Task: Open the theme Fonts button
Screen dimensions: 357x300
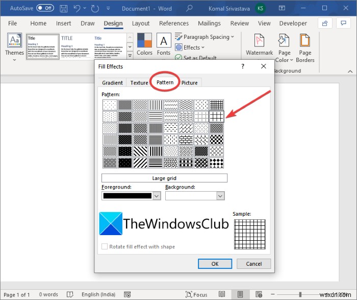Action: pyautogui.click(x=164, y=44)
